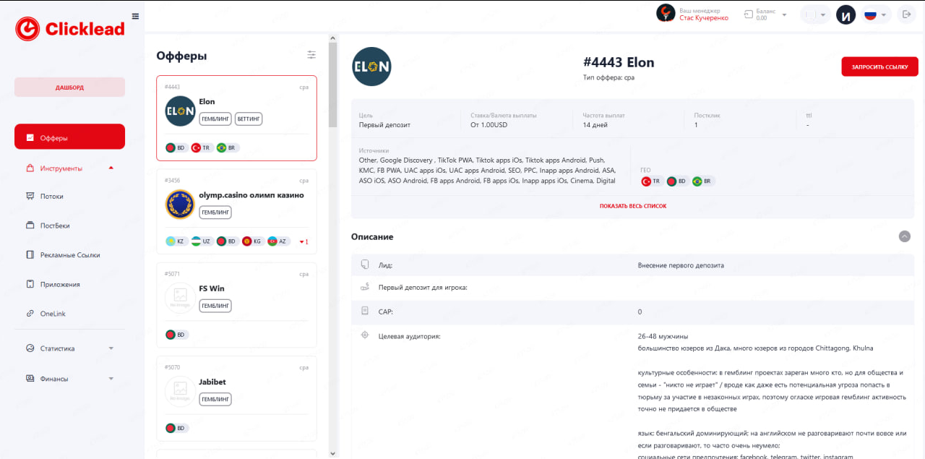Click the hamburger menu icon beside the logo
Image resolution: width=925 pixels, height=459 pixels.
(x=136, y=16)
